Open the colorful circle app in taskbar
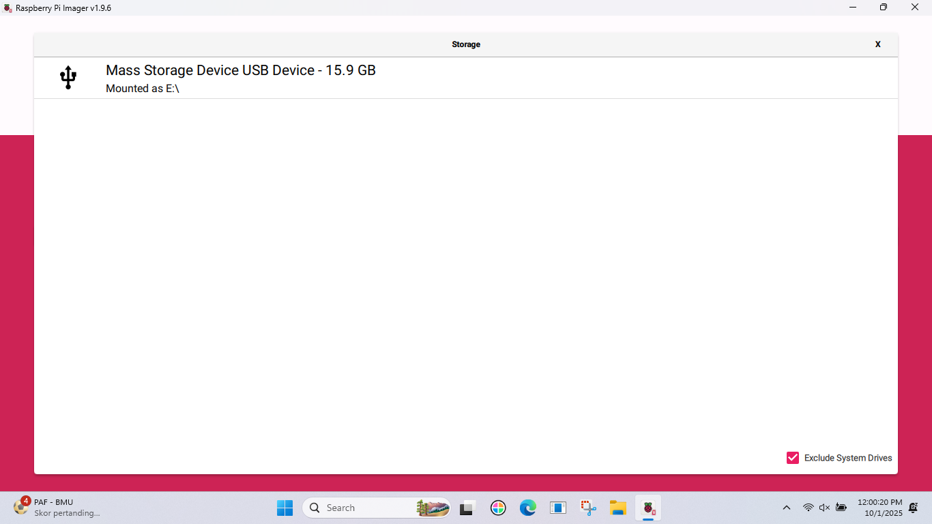The width and height of the screenshot is (932, 524). click(x=498, y=508)
